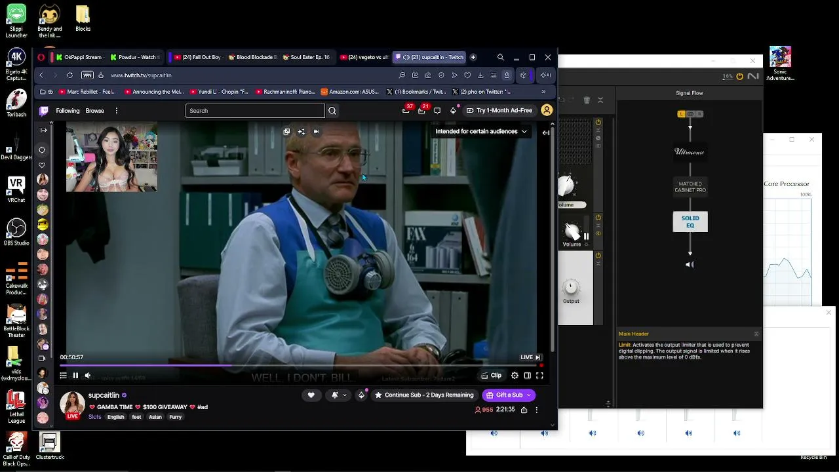Jump to LIVE in the Twitch player
The image size is (839, 472).
pyautogui.click(x=530, y=357)
